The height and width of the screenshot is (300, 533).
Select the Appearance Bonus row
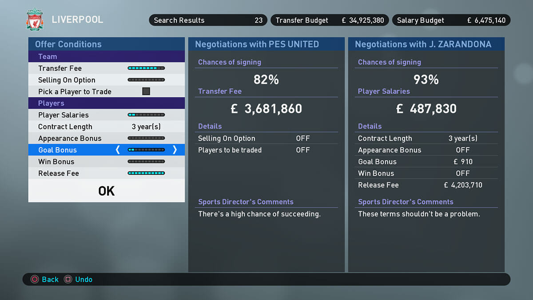(x=107, y=138)
